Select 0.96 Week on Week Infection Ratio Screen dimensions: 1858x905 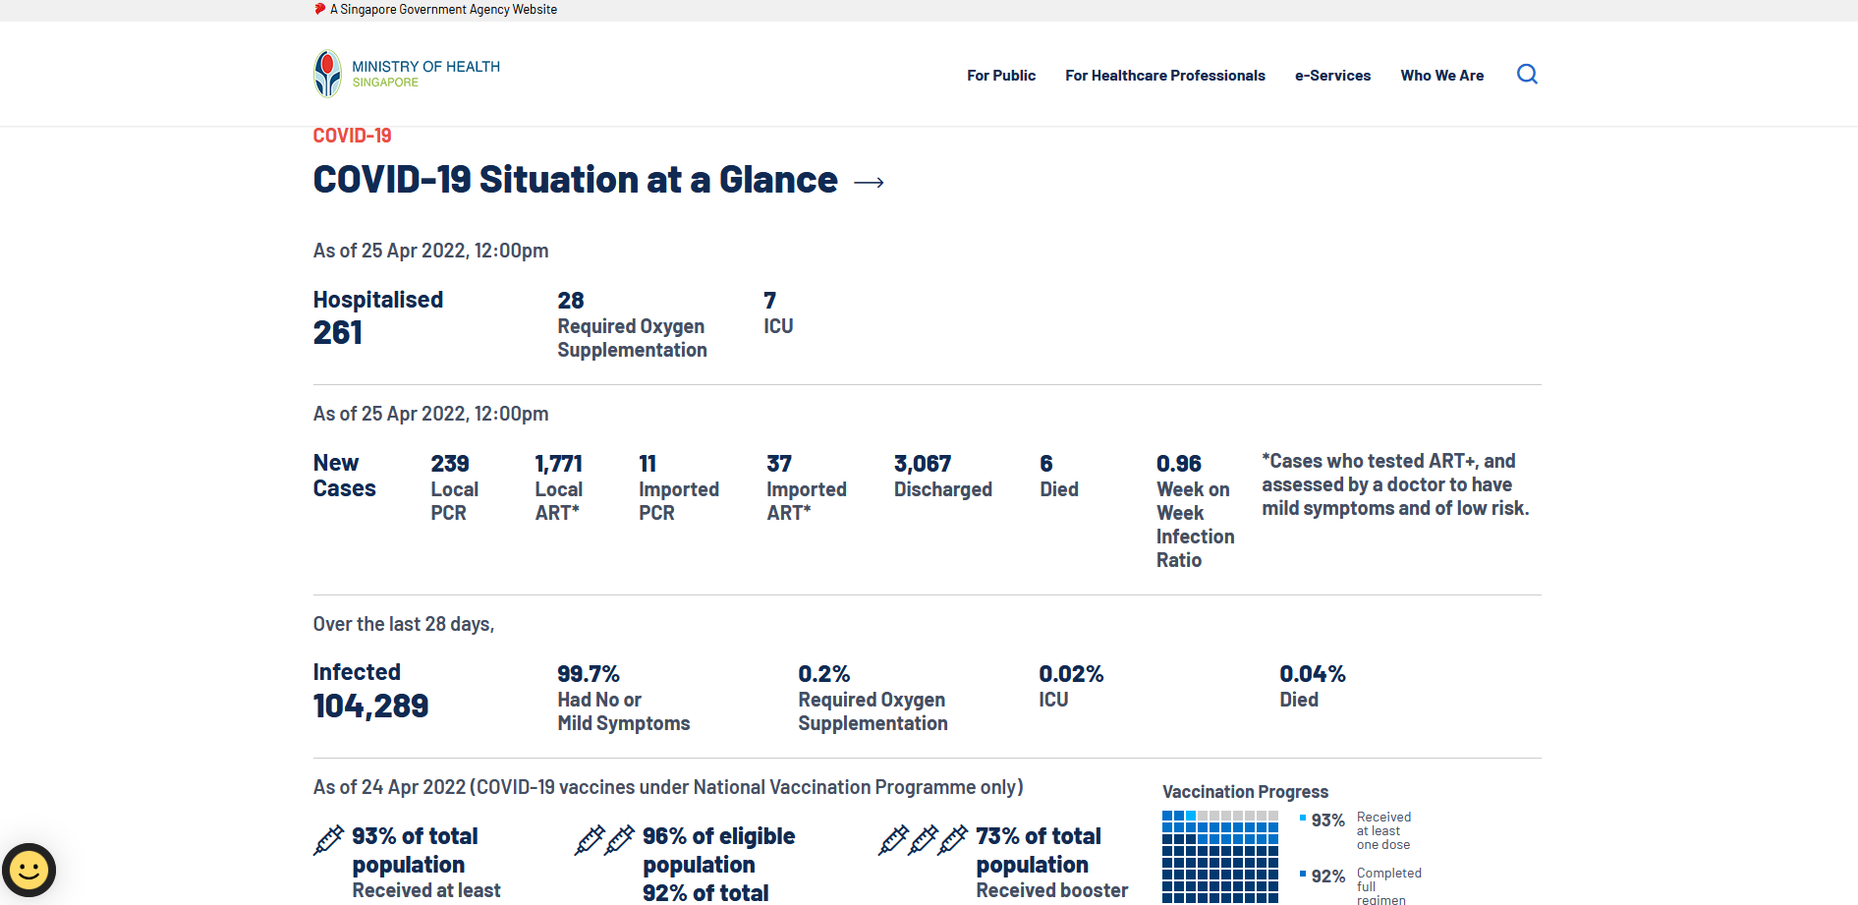(1195, 511)
